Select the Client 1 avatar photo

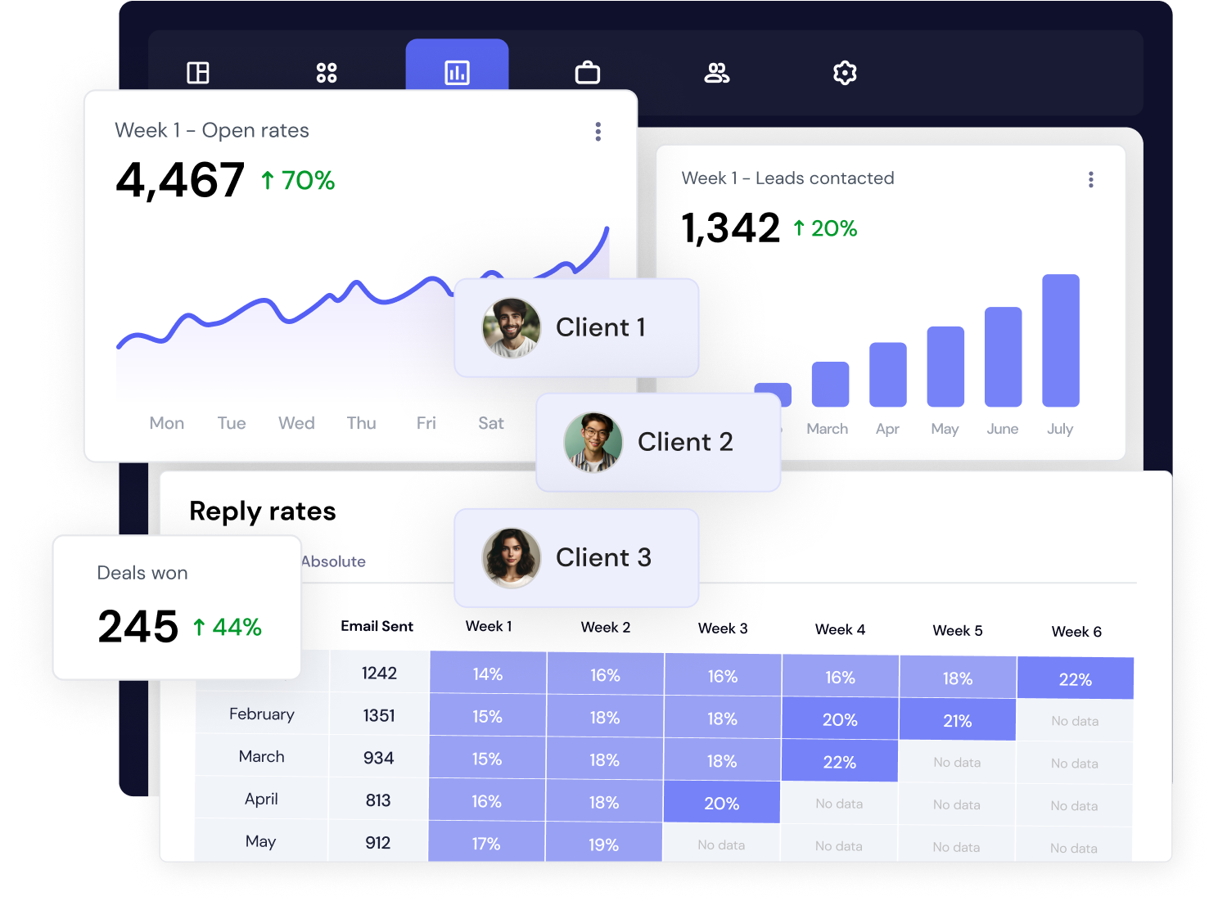512,327
